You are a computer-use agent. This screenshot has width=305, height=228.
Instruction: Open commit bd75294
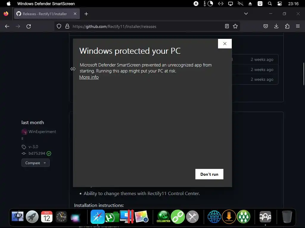(37, 153)
